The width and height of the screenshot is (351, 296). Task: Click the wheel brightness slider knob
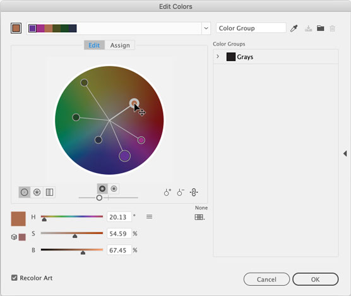(99, 198)
